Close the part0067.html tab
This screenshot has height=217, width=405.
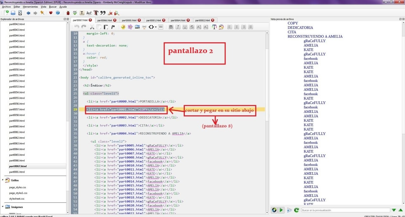(x=90, y=20)
